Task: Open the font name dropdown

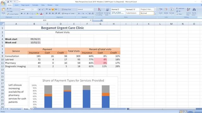Action: click(x=31, y=9)
